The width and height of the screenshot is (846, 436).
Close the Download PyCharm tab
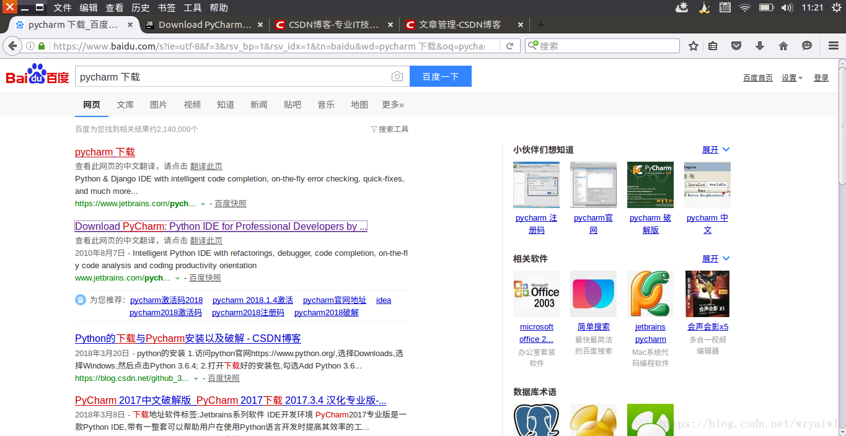260,25
